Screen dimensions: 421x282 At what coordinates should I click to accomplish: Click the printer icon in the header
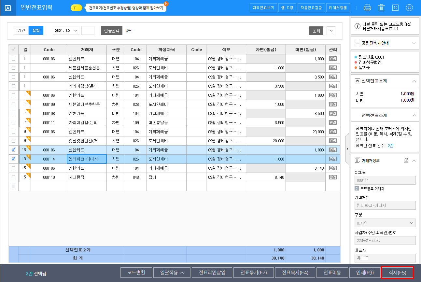pyautogui.click(x=367, y=8)
